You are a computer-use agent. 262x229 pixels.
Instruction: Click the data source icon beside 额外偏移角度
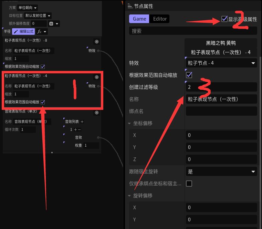51,23
